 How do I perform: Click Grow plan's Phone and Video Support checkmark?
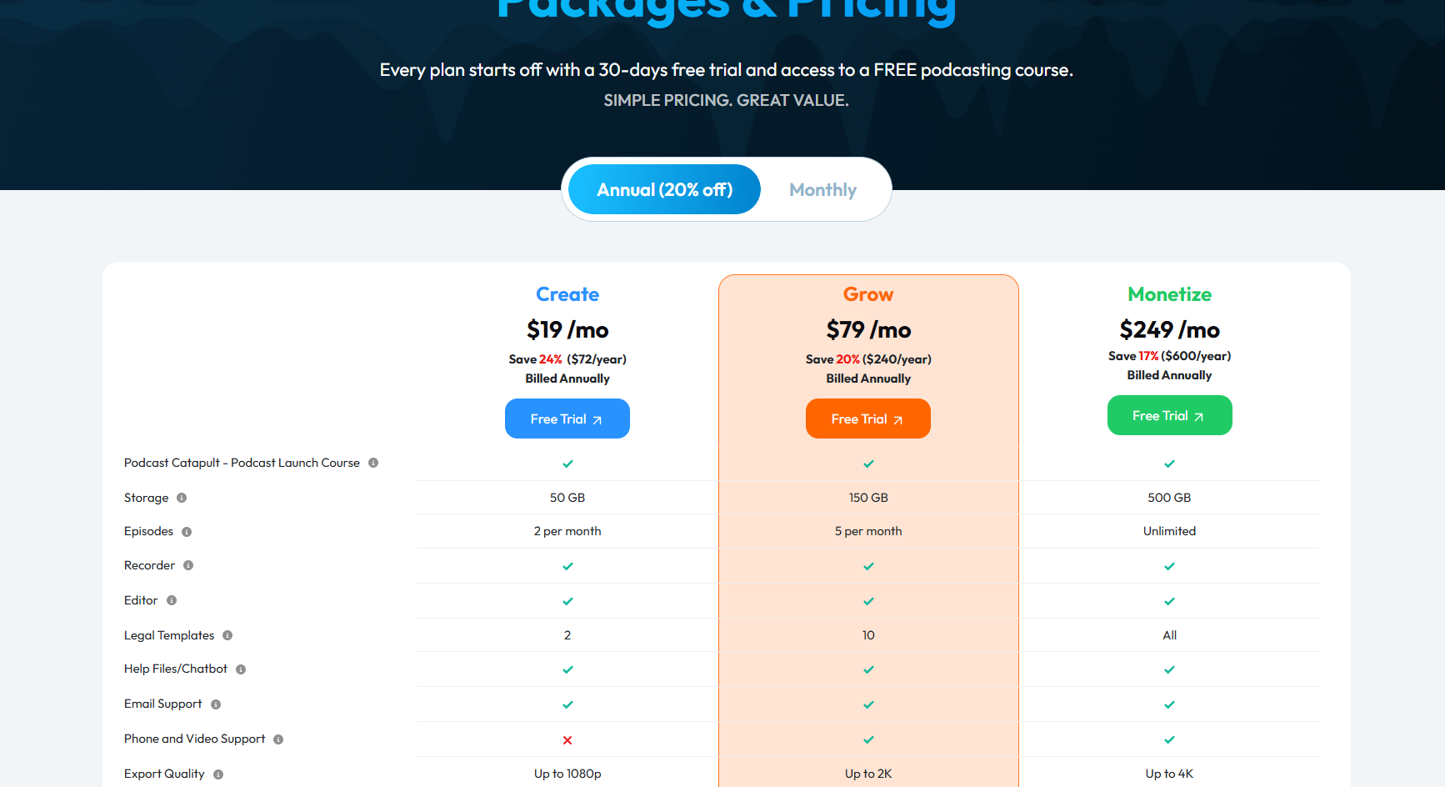tap(868, 739)
